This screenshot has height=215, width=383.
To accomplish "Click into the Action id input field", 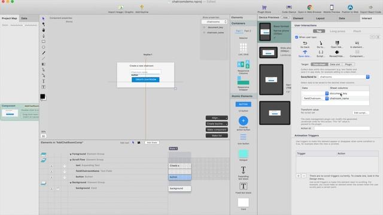I will coord(342,128).
